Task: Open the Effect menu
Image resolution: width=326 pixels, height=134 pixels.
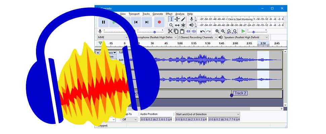Action: pyautogui.click(x=169, y=14)
